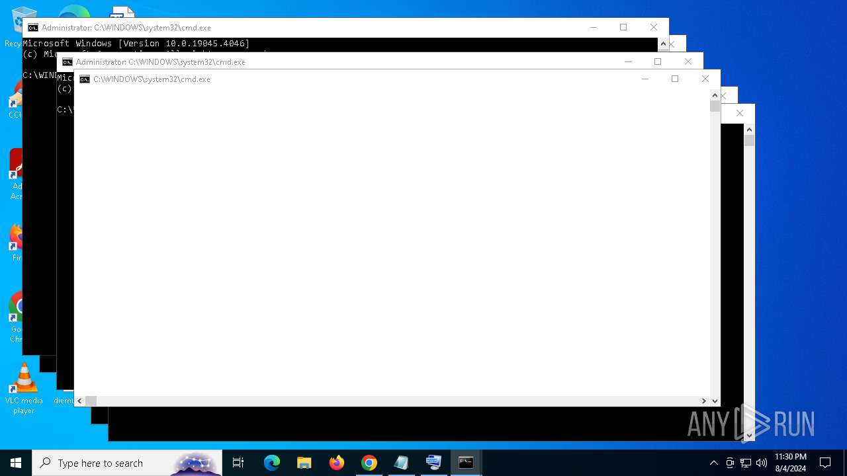Screen dimensions: 847x476
Task: Click the front cmd window horizontal scrollbar thumb
Action: [91, 401]
